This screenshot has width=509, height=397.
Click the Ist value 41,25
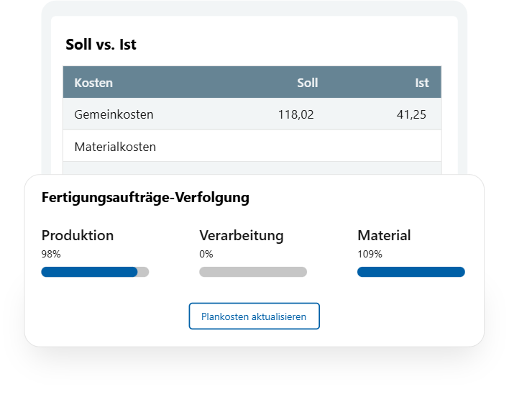pyautogui.click(x=411, y=114)
